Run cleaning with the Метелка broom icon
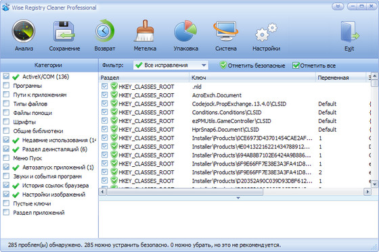 [x=145, y=31]
